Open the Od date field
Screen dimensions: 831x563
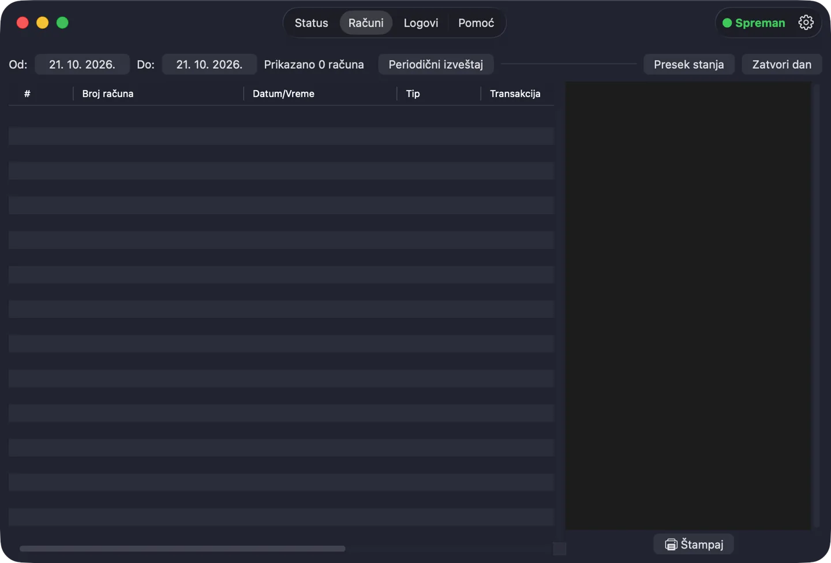(x=82, y=64)
